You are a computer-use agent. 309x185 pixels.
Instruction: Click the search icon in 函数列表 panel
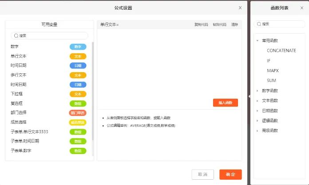point(259,24)
